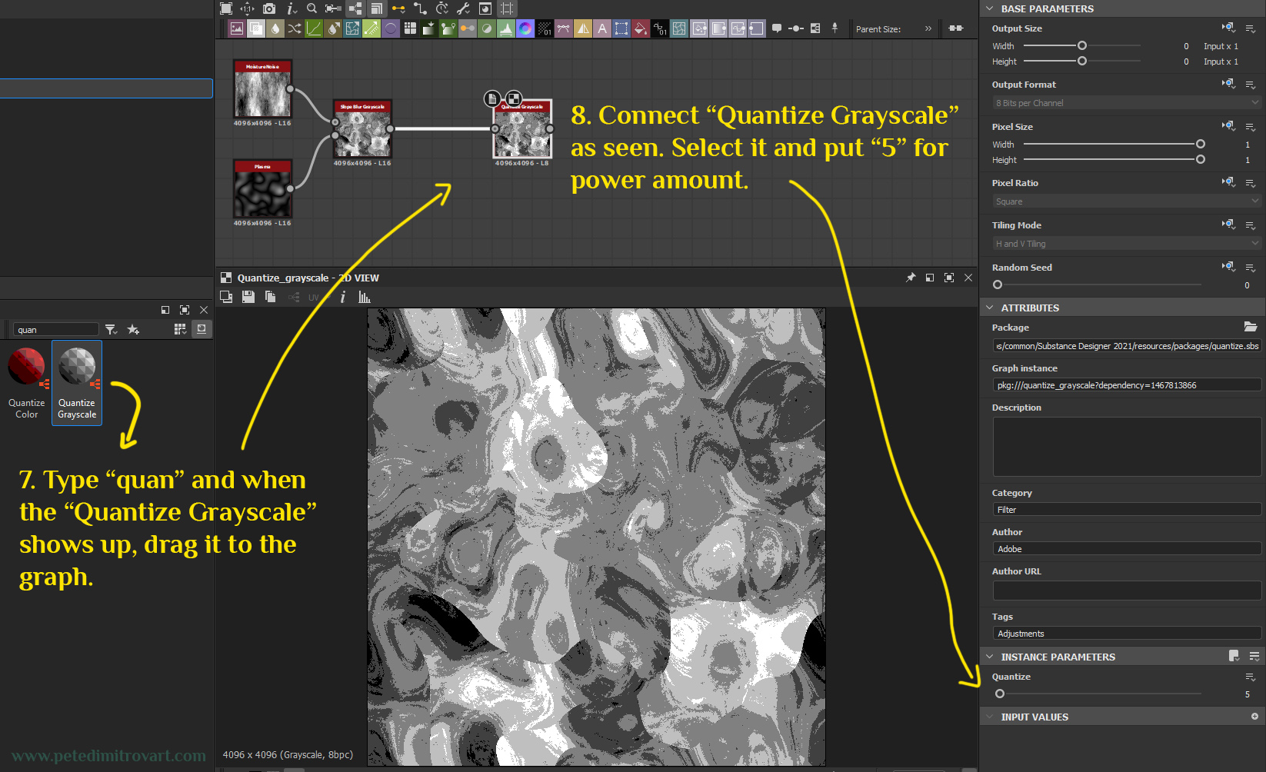Add a Bitmap node from toolbar

pos(237,29)
